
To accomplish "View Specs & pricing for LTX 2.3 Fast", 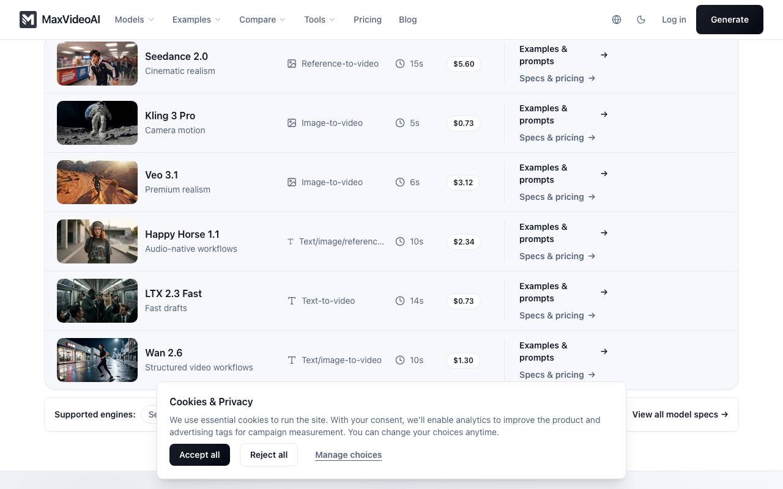I will click(x=557, y=315).
